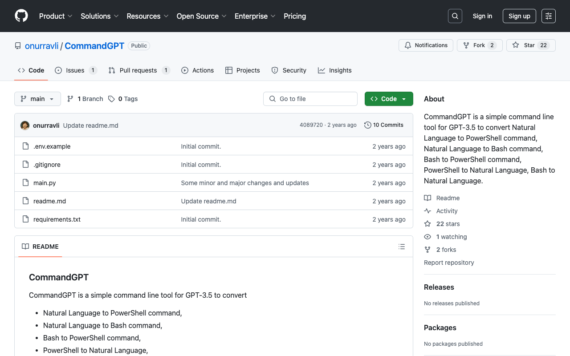
Task: Open commit 'Some minor and major changes and updates'
Action: (x=245, y=183)
